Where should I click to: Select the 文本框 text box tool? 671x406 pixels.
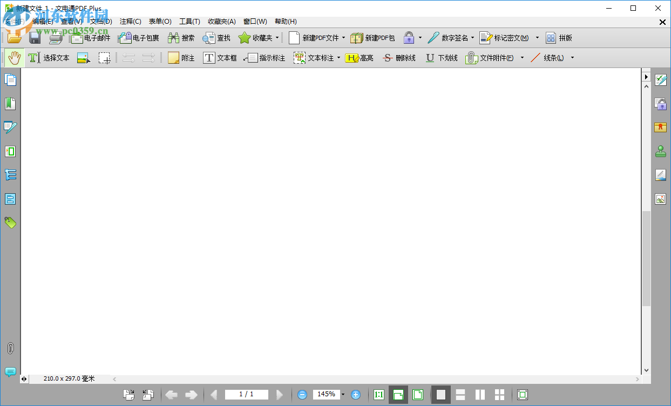[x=220, y=58]
